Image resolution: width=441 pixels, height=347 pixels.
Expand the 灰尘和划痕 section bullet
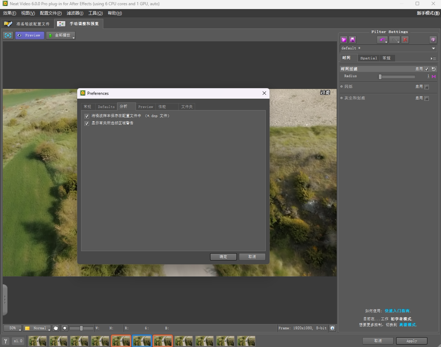tap(342, 98)
